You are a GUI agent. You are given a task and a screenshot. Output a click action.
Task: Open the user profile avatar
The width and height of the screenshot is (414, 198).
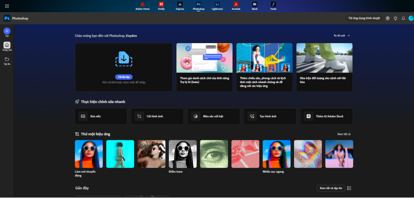pos(411,18)
